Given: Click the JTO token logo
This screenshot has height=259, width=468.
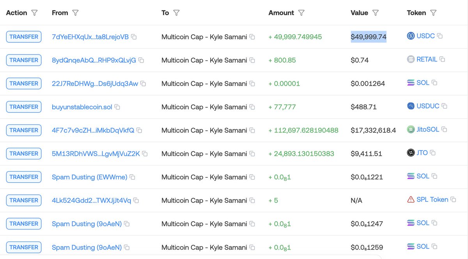Looking at the screenshot, I should coord(411,152).
